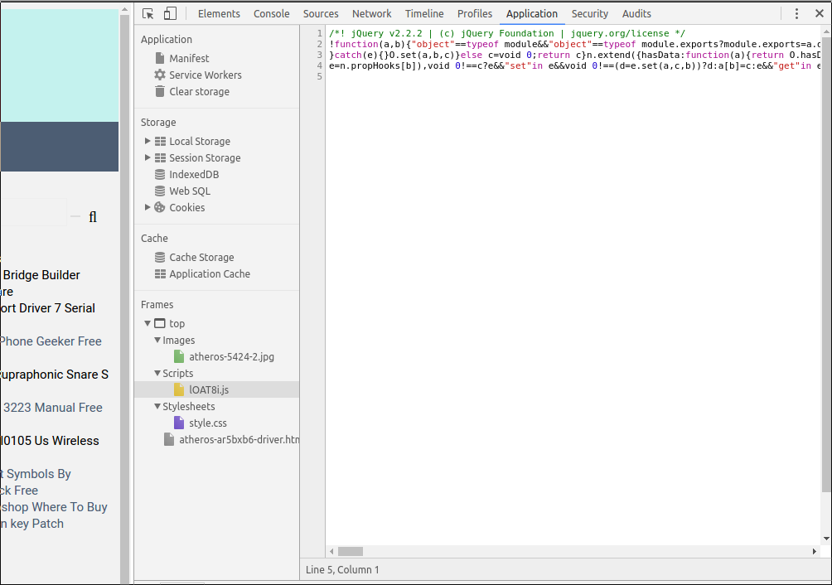This screenshot has width=832, height=585.
Task: Click the Web SQL database icon
Action: pyautogui.click(x=160, y=191)
